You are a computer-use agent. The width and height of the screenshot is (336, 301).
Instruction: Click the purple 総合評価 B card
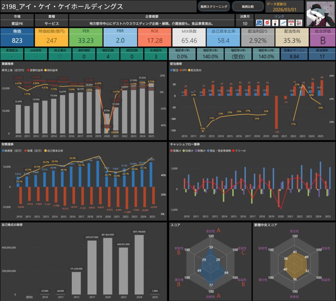coord(322,37)
